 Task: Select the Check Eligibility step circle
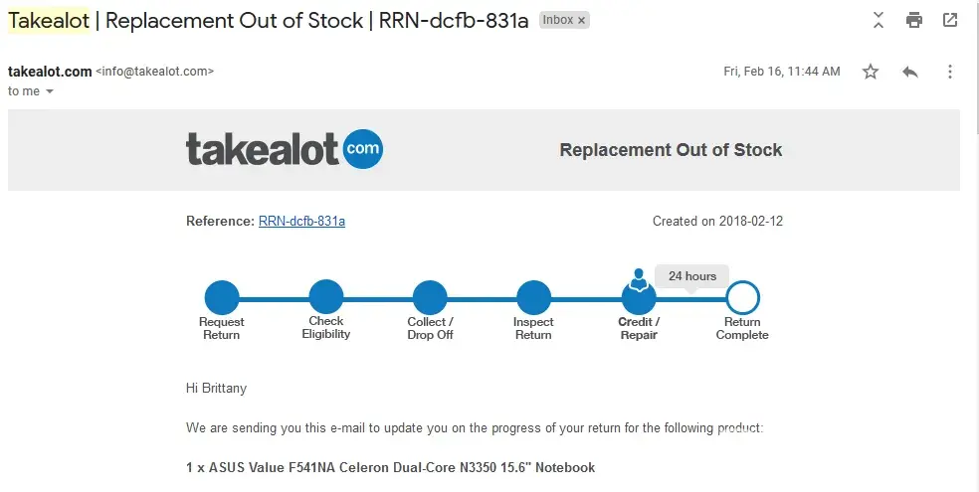click(x=326, y=297)
